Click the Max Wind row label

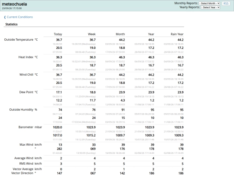[26, 145]
